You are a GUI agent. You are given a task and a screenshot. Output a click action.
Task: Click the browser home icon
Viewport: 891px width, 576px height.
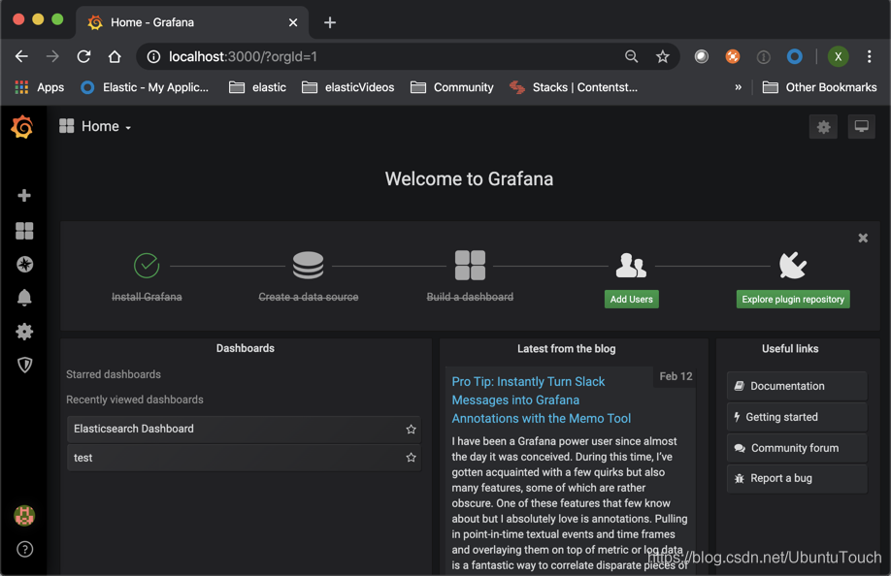(115, 56)
